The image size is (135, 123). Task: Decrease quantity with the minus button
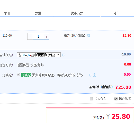tap(30, 36)
